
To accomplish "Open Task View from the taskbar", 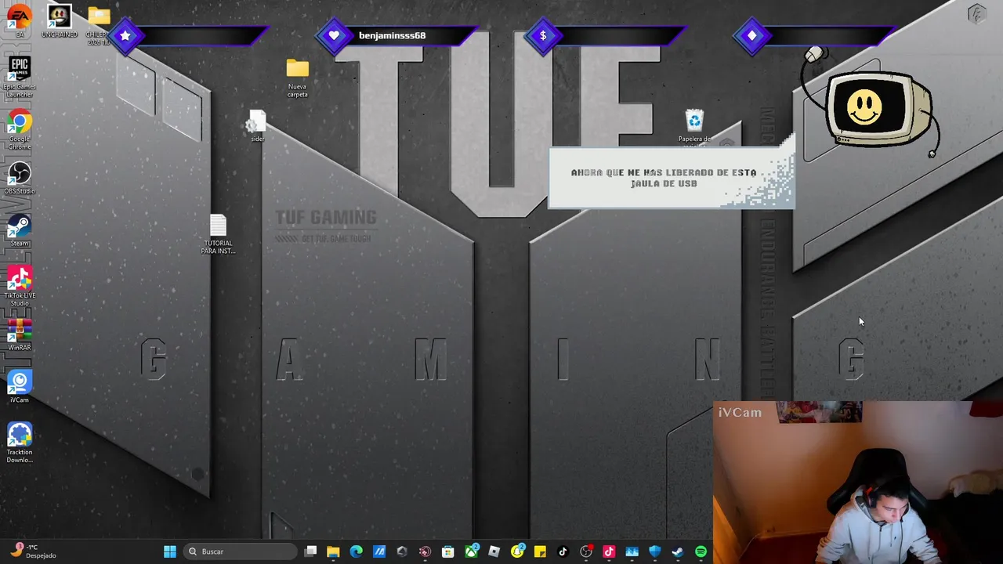I will coord(310,551).
